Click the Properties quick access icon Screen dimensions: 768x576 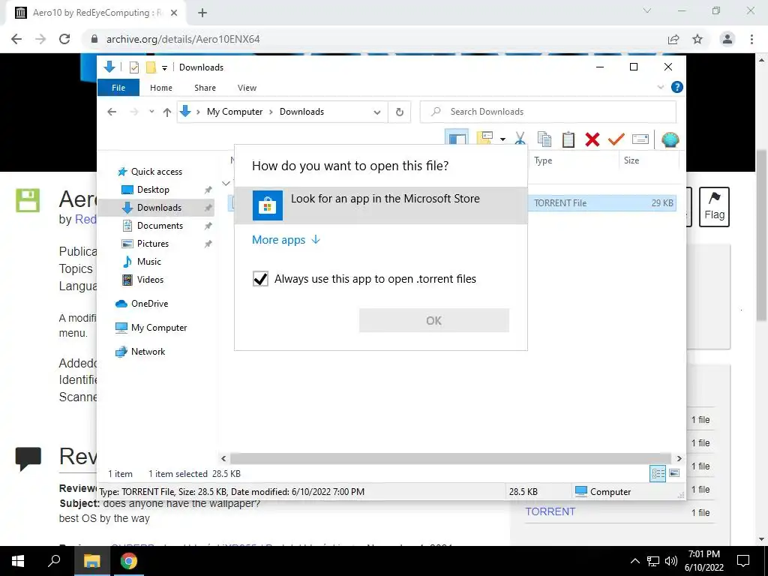(x=133, y=67)
